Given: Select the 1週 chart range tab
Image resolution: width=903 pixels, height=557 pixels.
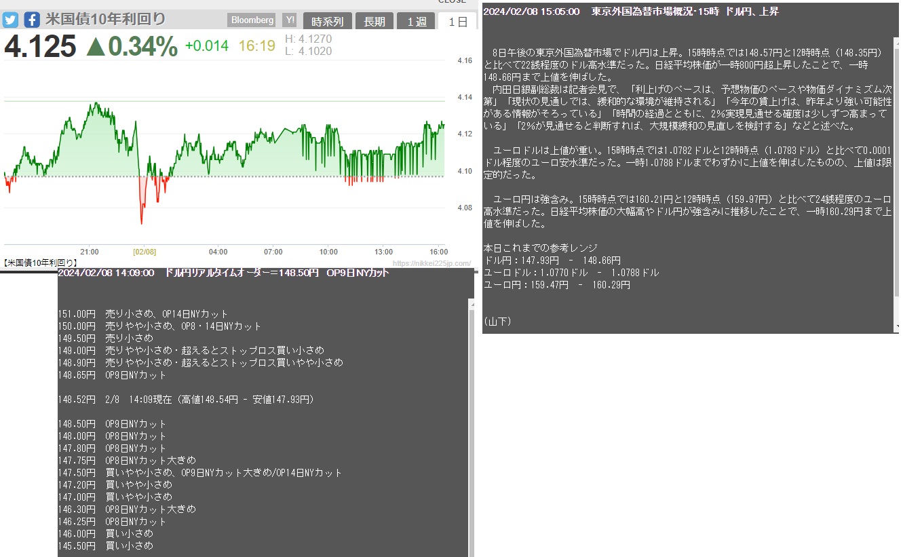Looking at the screenshot, I should [417, 22].
